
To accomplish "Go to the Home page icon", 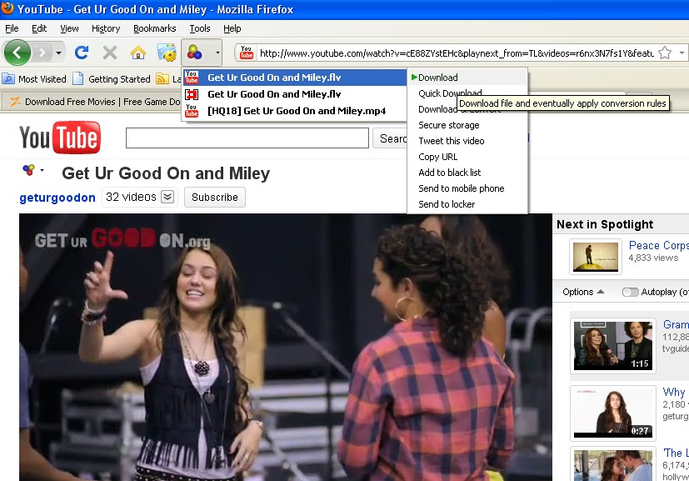I will point(138,53).
